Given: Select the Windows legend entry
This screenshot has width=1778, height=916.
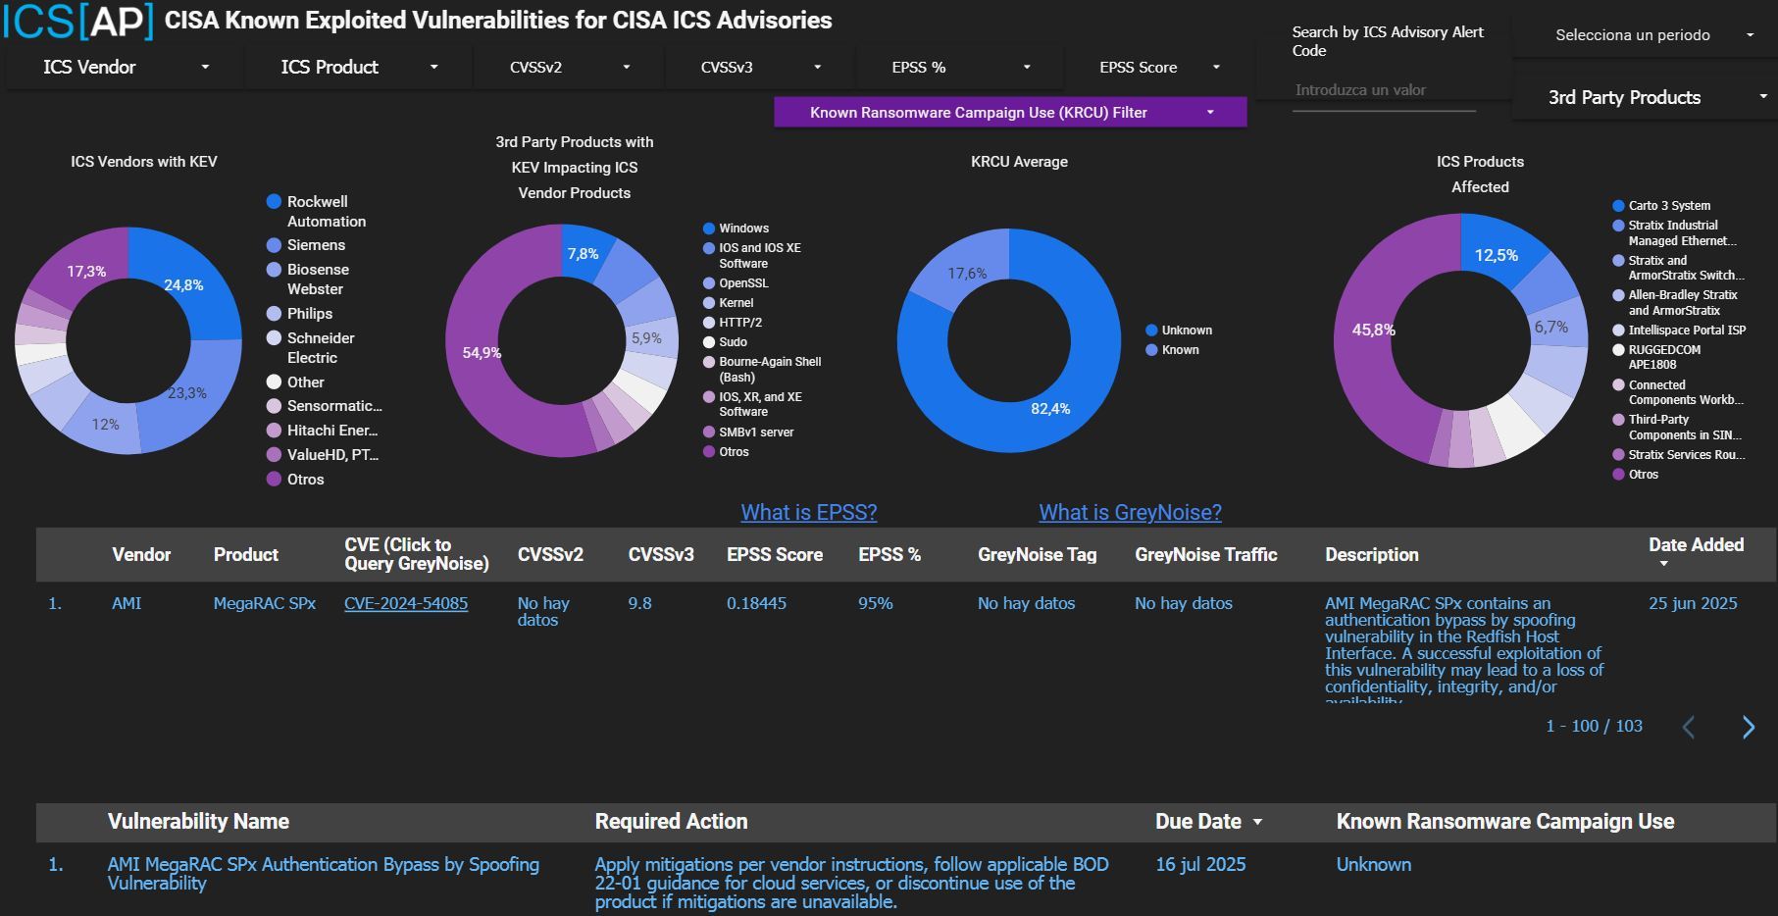Looking at the screenshot, I should pyautogui.click(x=737, y=229).
